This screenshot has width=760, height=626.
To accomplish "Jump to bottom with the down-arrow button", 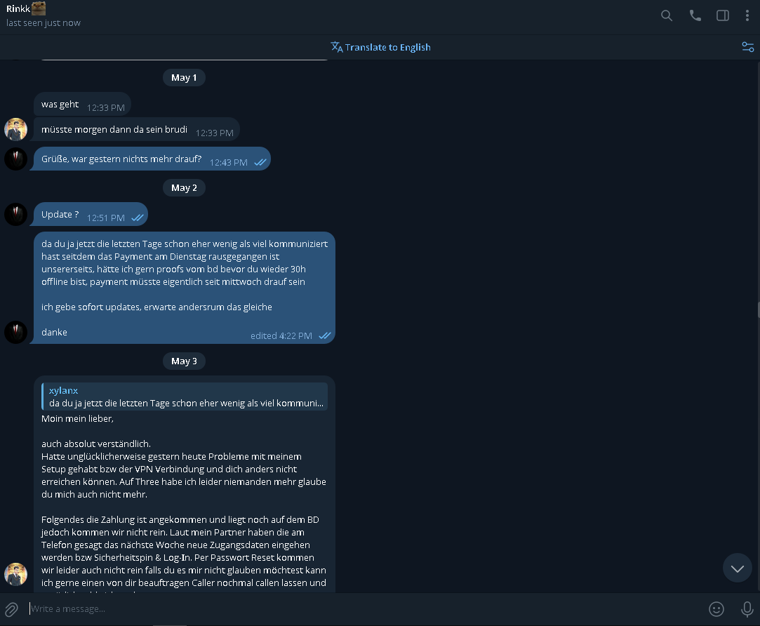I will [x=738, y=568].
